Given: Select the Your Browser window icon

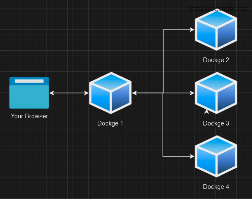Looking at the screenshot, I should [29, 93].
